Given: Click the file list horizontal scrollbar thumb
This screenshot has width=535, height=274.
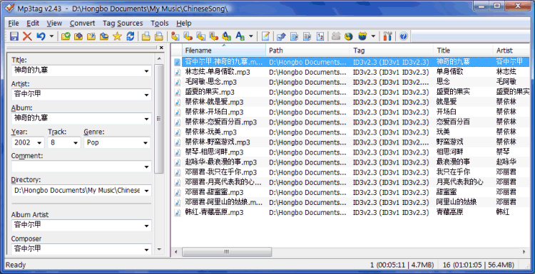Looking at the screenshot, I should 227,252.
